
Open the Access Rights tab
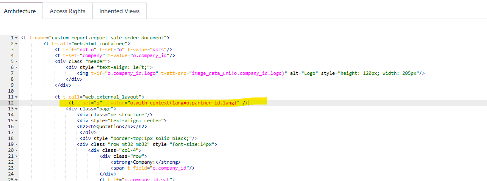click(x=68, y=11)
